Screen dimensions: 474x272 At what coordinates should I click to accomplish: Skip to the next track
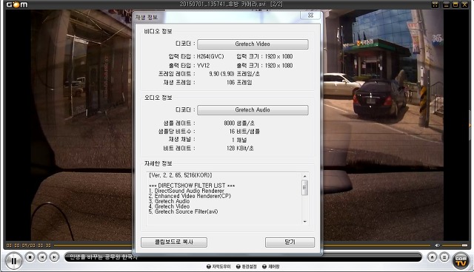coord(54,257)
